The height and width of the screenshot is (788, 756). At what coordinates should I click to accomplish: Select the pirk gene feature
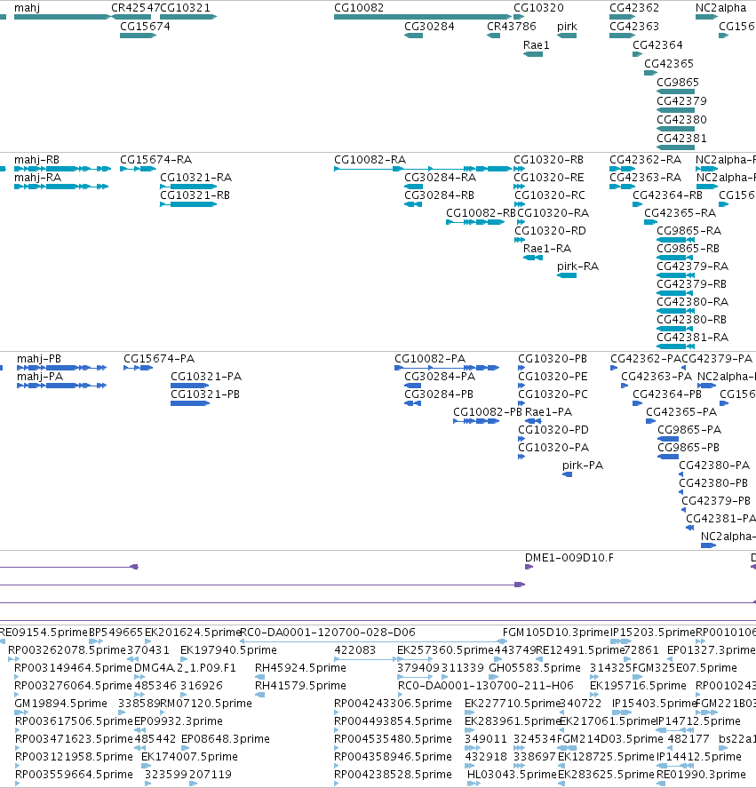tap(567, 36)
